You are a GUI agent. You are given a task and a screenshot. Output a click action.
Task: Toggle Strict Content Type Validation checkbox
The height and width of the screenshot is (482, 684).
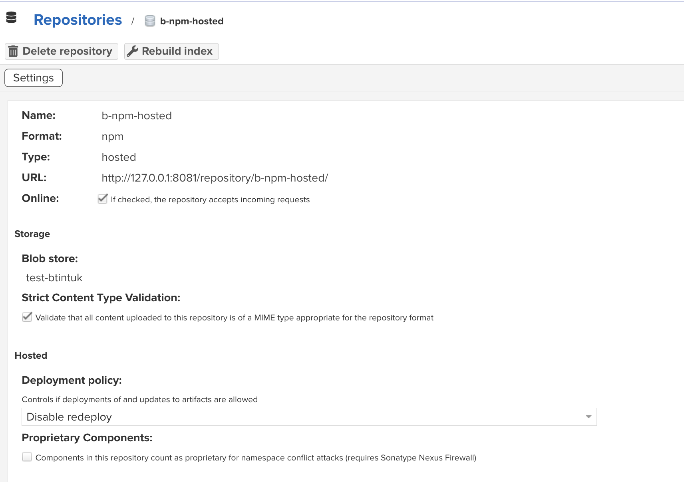[x=27, y=317]
